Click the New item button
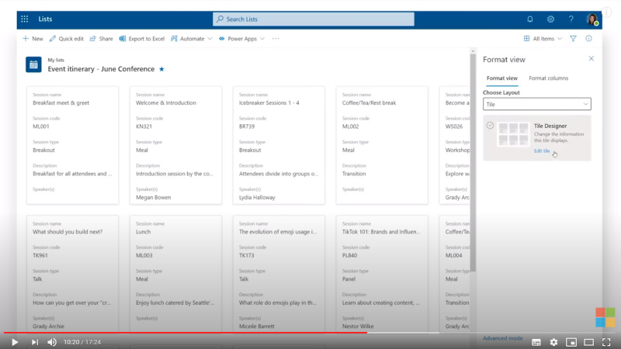The height and width of the screenshot is (349, 621). 33,38
